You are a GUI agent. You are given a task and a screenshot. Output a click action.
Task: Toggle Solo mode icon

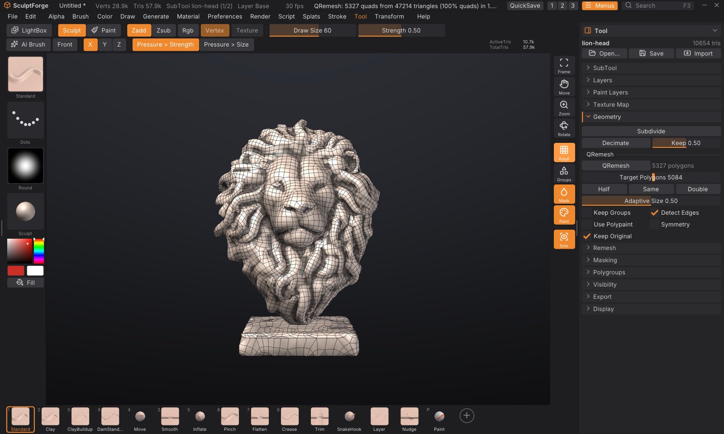click(x=564, y=240)
